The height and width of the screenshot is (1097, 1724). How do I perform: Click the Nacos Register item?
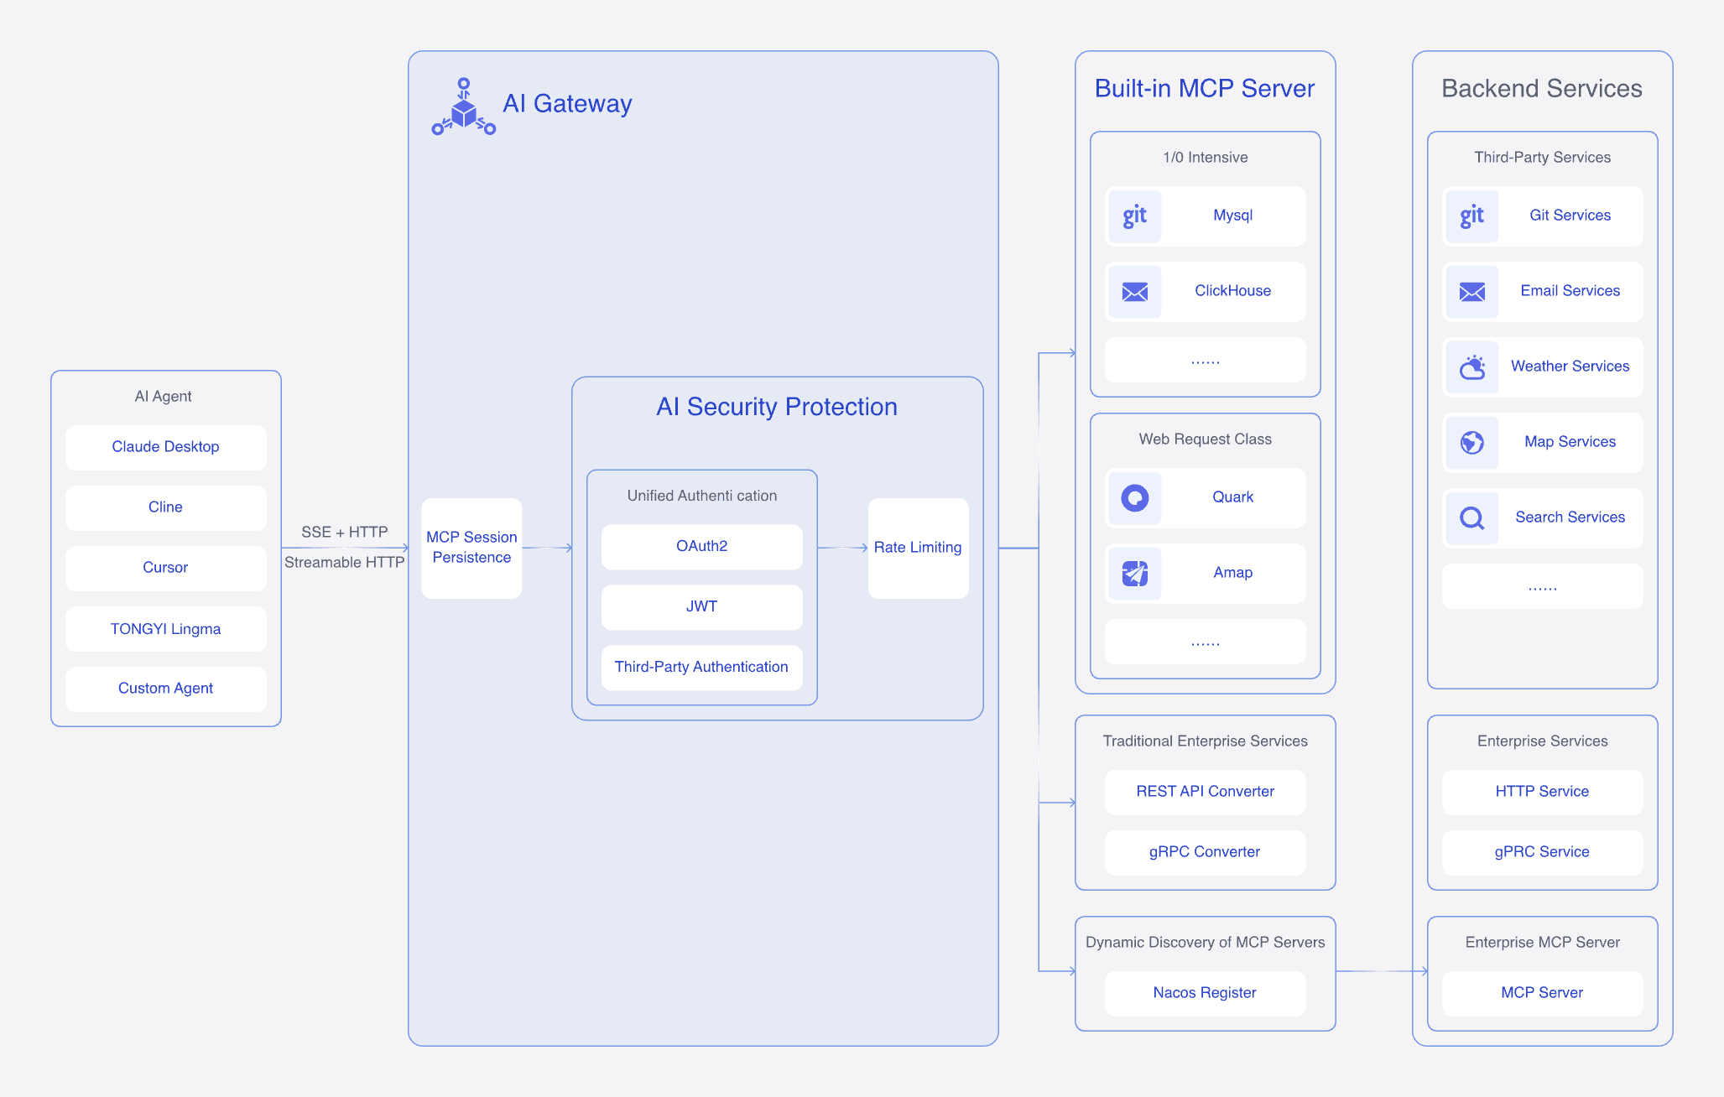tap(1205, 993)
